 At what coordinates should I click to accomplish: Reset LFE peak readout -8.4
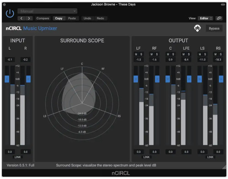point(186,60)
